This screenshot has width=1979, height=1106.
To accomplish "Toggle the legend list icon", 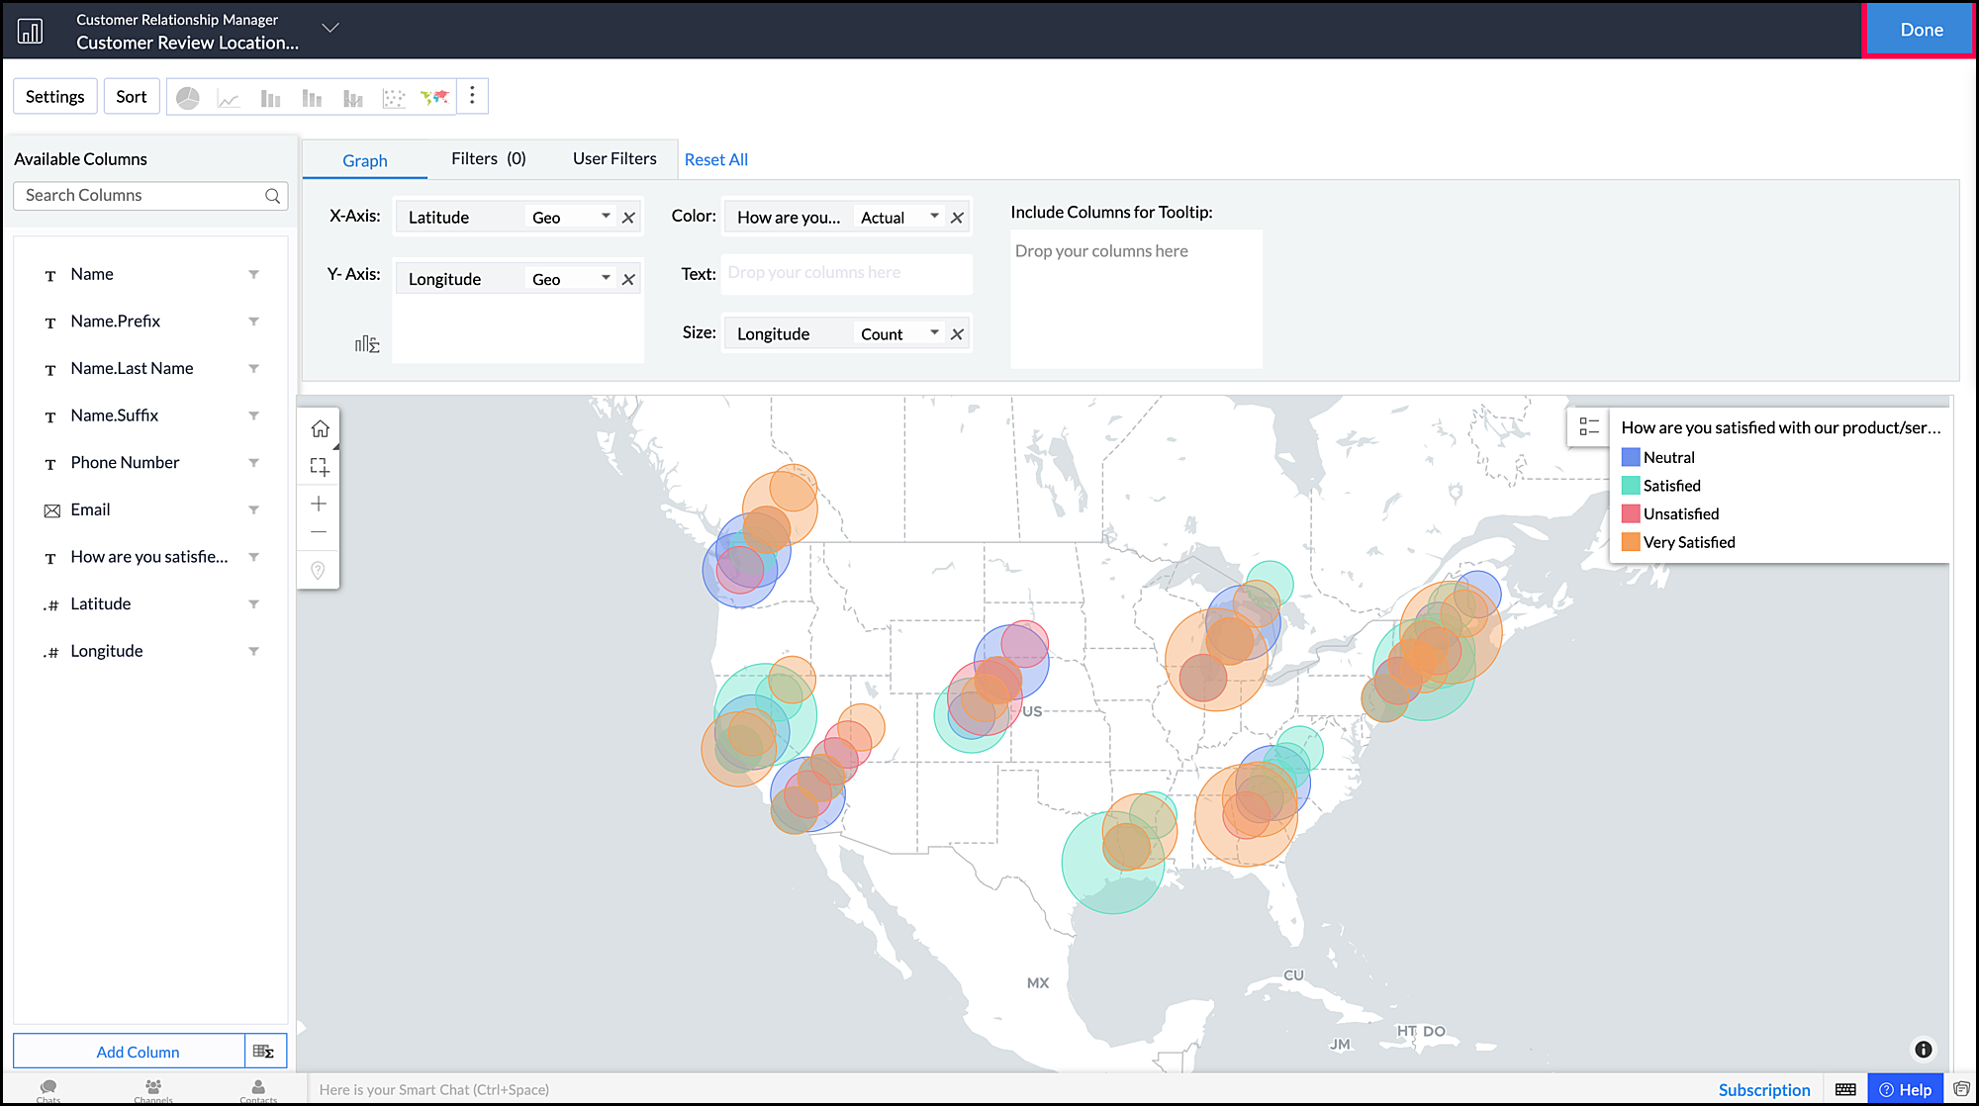I will (x=1589, y=426).
